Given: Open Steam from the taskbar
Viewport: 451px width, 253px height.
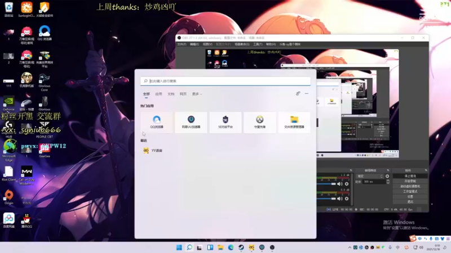Looking at the screenshot, I should 241,247.
